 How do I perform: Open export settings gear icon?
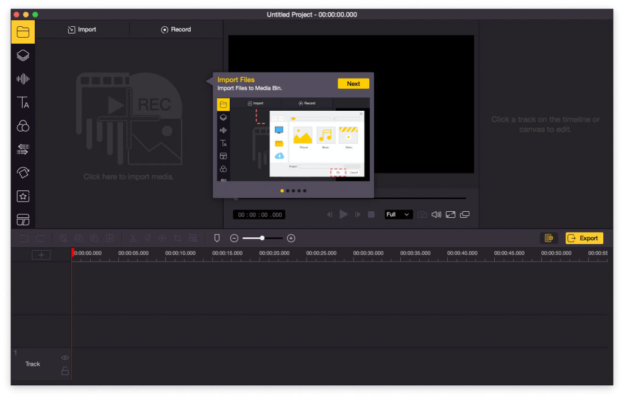[549, 238]
